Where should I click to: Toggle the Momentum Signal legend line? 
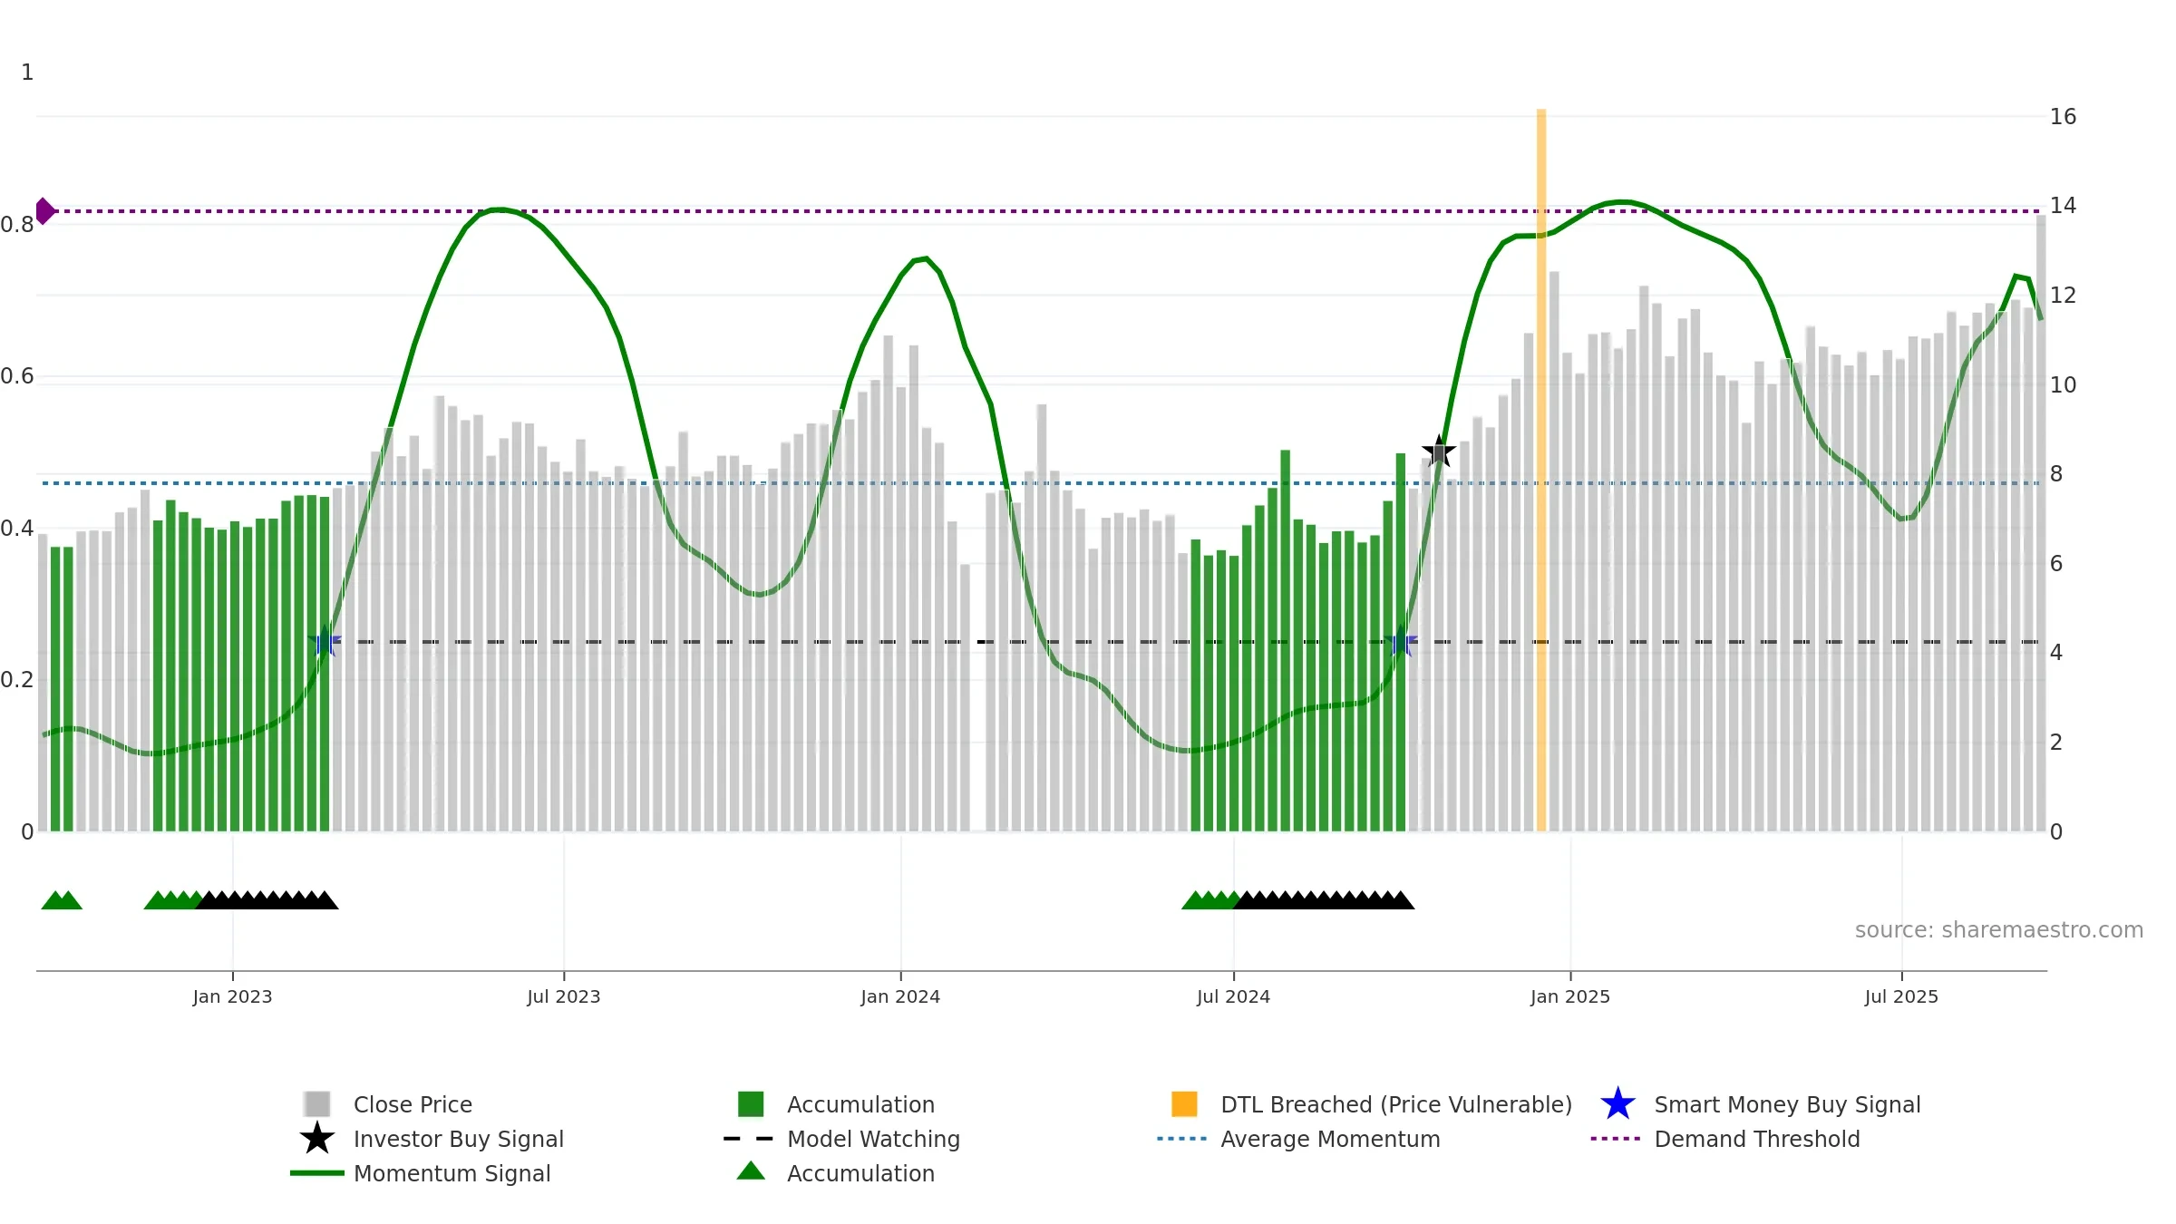317,1173
